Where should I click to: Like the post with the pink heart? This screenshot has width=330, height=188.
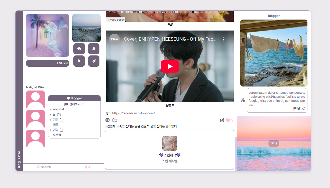tap(228, 120)
